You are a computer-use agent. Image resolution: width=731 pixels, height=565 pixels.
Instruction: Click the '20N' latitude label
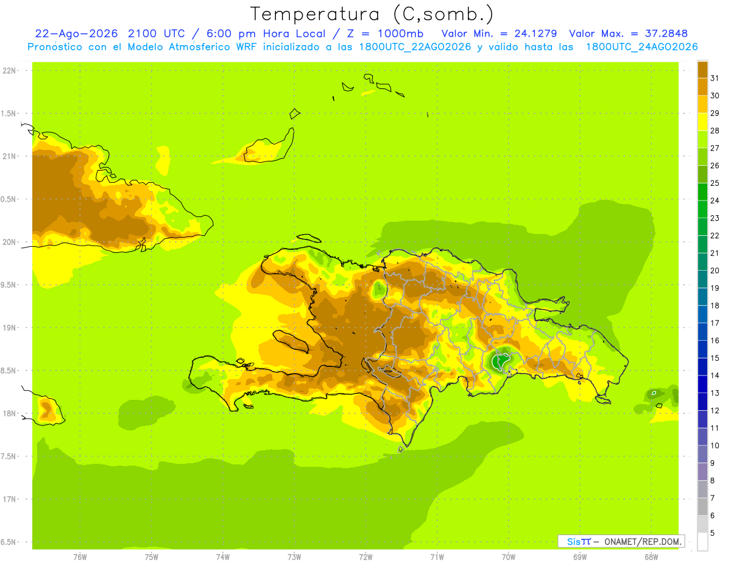(x=9, y=242)
